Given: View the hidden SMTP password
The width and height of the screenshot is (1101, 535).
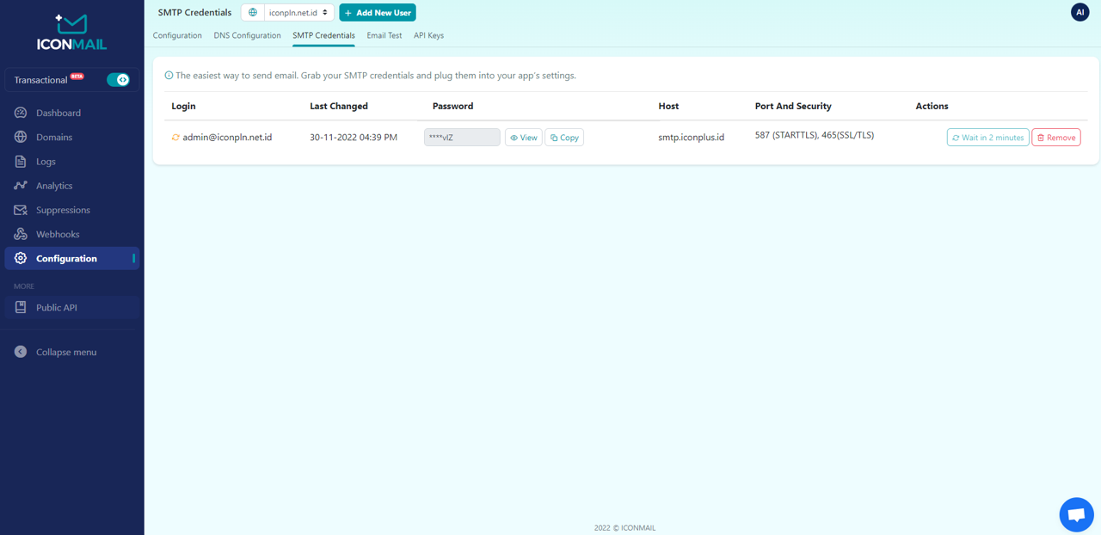Looking at the screenshot, I should pyautogui.click(x=523, y=138).
